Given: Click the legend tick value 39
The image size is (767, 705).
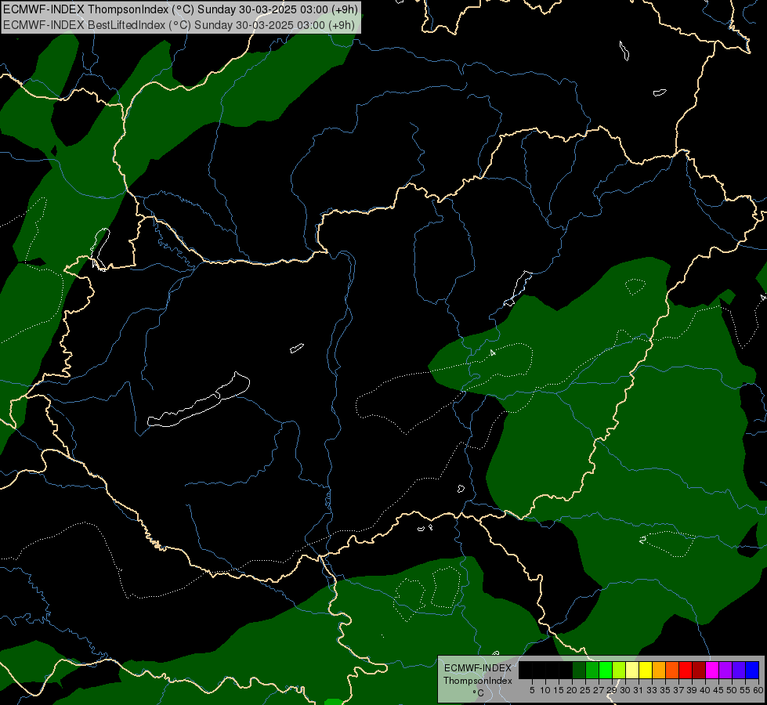Looking at the screenshot, I should click(692, 690).
